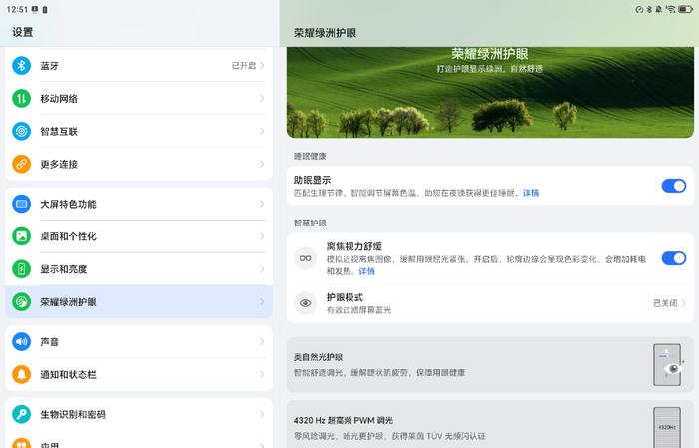The width and height of the screenshot is (699, 448).
Task: Expand 生物识别和密码 row chevron
Action: [262, 415]
